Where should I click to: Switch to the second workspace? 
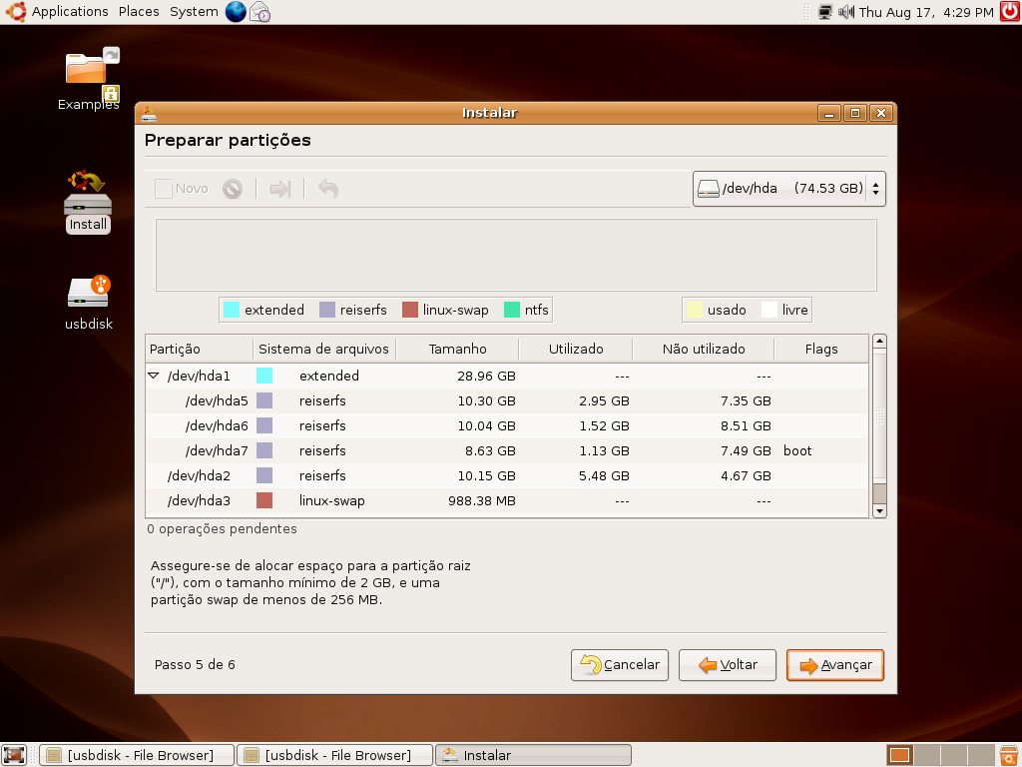pos(927,755)
